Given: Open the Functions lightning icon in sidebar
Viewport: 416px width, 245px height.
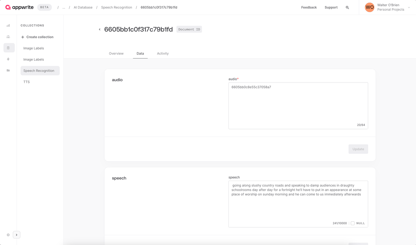Looking at the screenshot, I should click(8, 59).
